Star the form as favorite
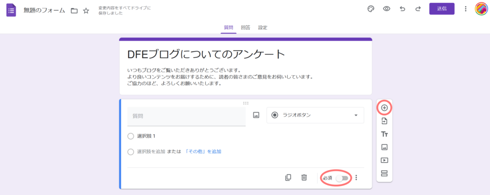Image resolution: width=490 pixels, height=195 pixels. tap(86, 11)
